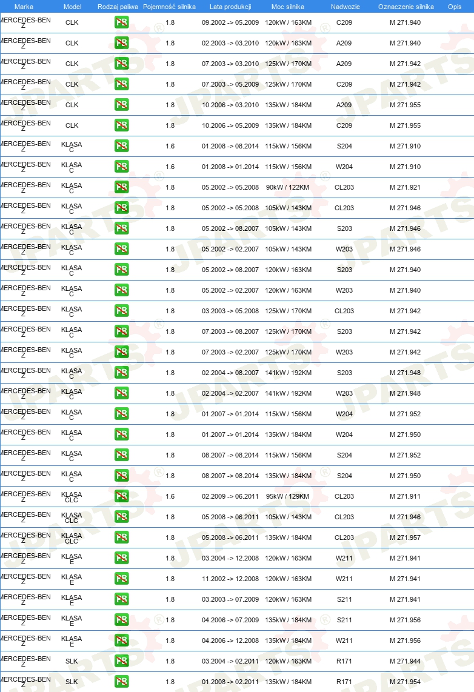Click fuel icon in S203 M 271.946 row
Image resolution: width=474 pixels, height=692 pixels.
pos(121,228)
